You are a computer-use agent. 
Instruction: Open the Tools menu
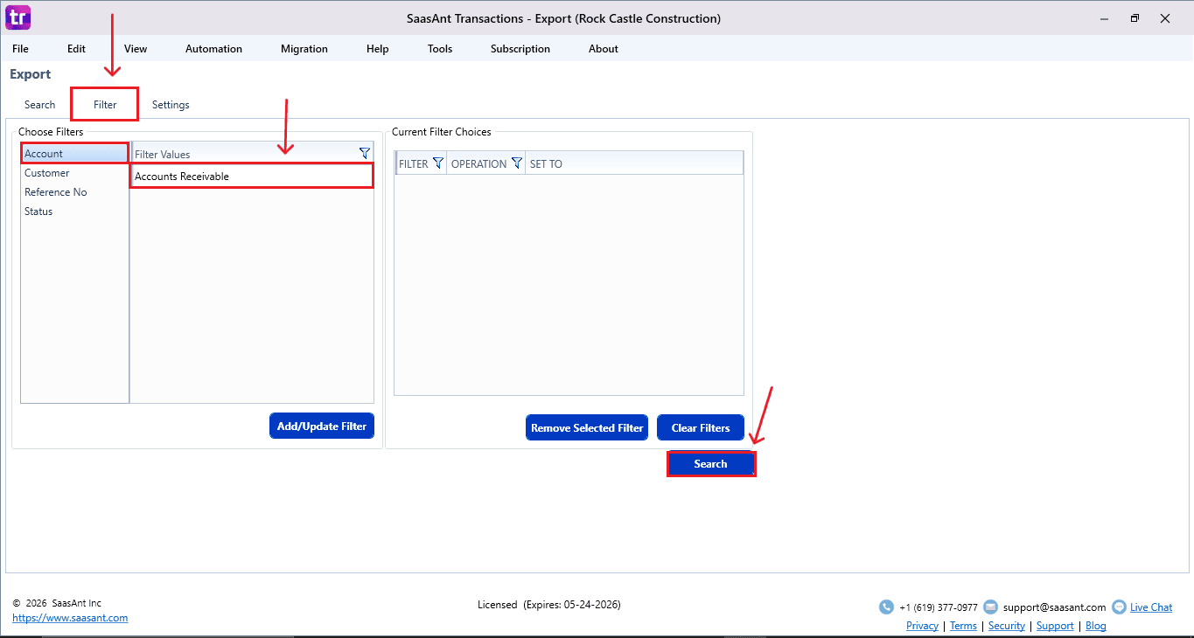click(440, 49)
